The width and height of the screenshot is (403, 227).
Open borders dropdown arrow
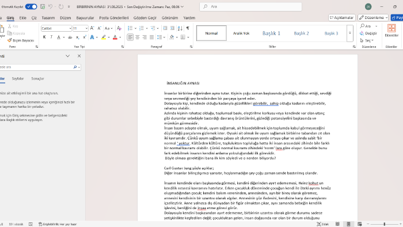pos(188,37)
